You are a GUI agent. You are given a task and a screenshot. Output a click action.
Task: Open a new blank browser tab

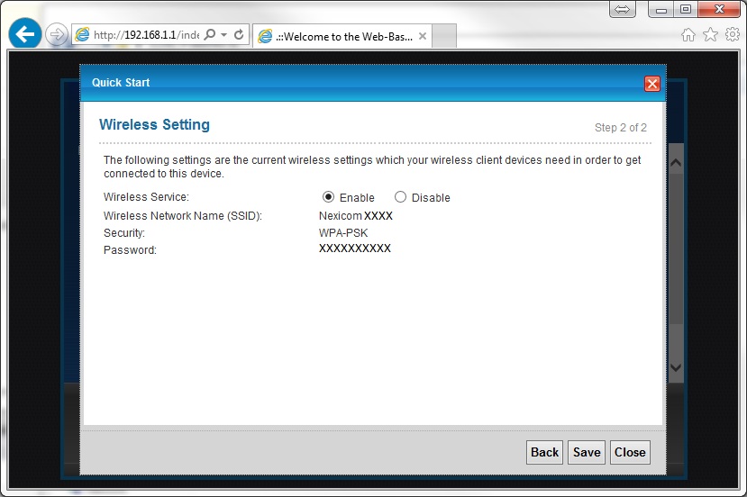444,36
